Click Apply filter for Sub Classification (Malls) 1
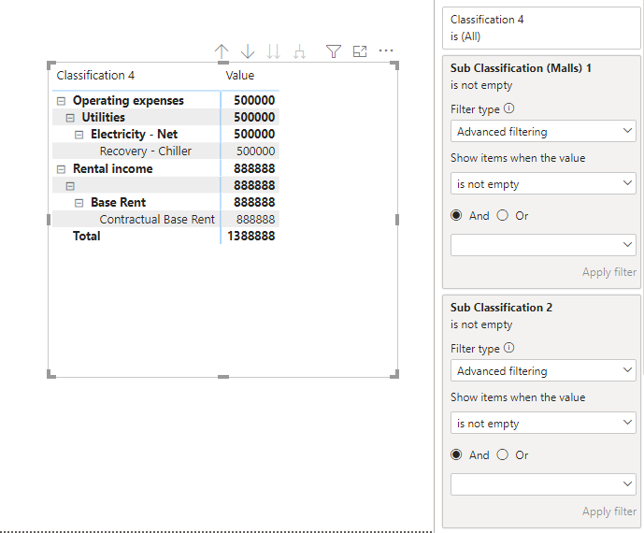Screen dimensions: 644x533 pyautogui.click(x=609, y=272)
